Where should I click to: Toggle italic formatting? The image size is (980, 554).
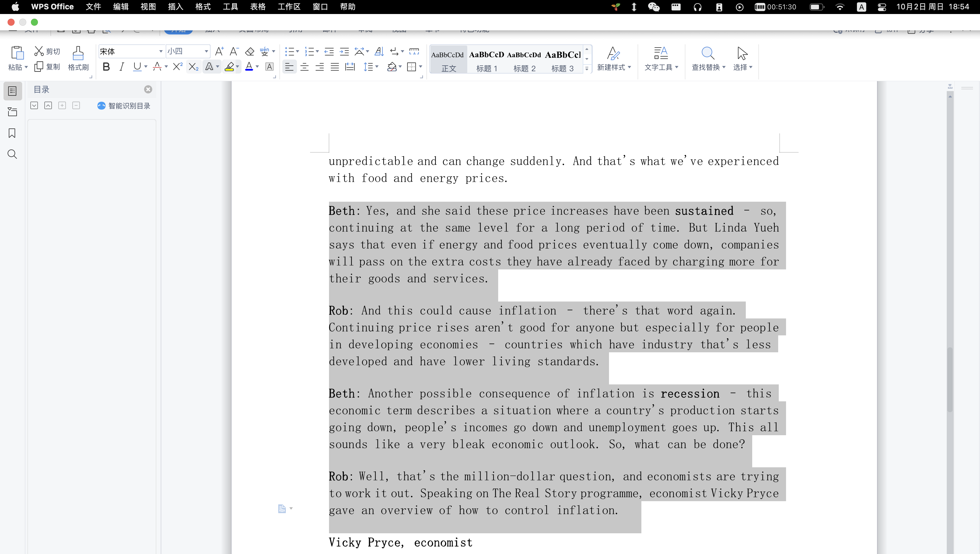click(121, 67)
